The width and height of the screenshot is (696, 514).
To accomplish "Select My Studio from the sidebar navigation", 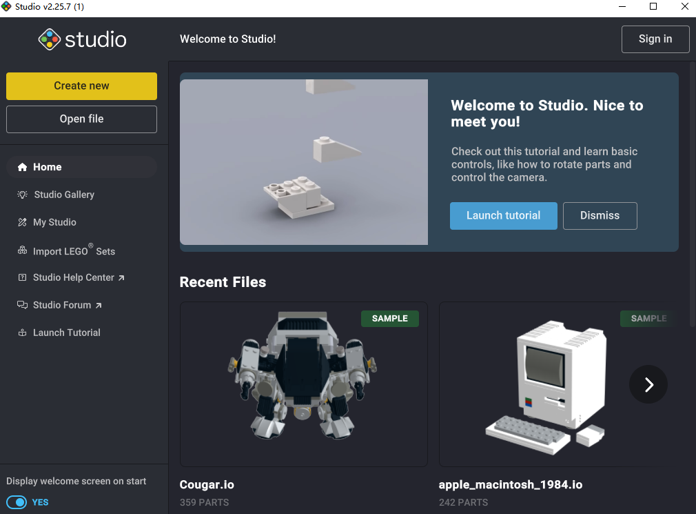I will [54, 222].
